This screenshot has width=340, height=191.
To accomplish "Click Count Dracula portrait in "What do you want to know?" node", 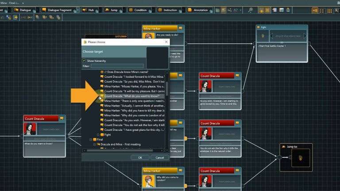I will click(30, 129).
